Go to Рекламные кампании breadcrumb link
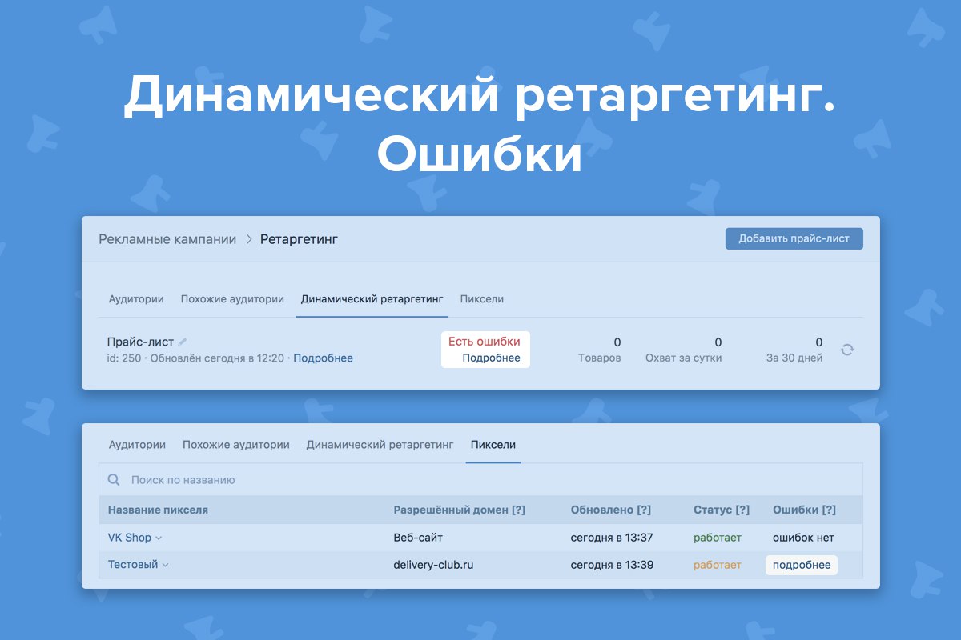The width and height of the screenshot is (961, 640). pyautogui.click(x=167, y=239)
